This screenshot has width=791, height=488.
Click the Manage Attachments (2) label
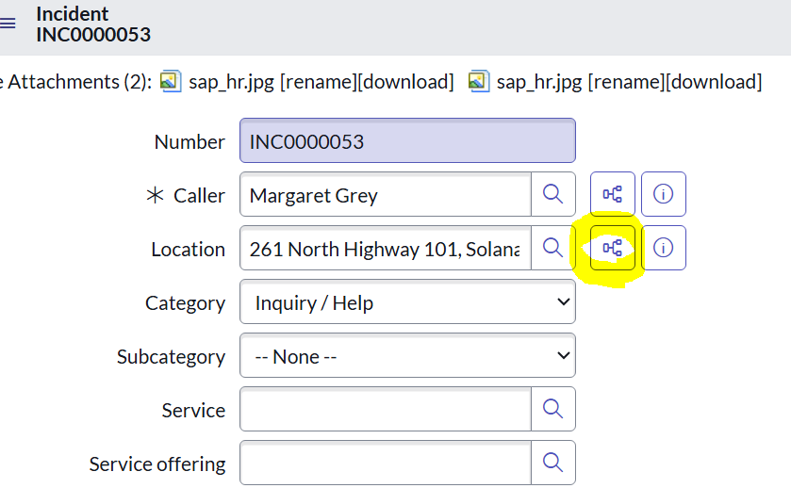point(75,82)
